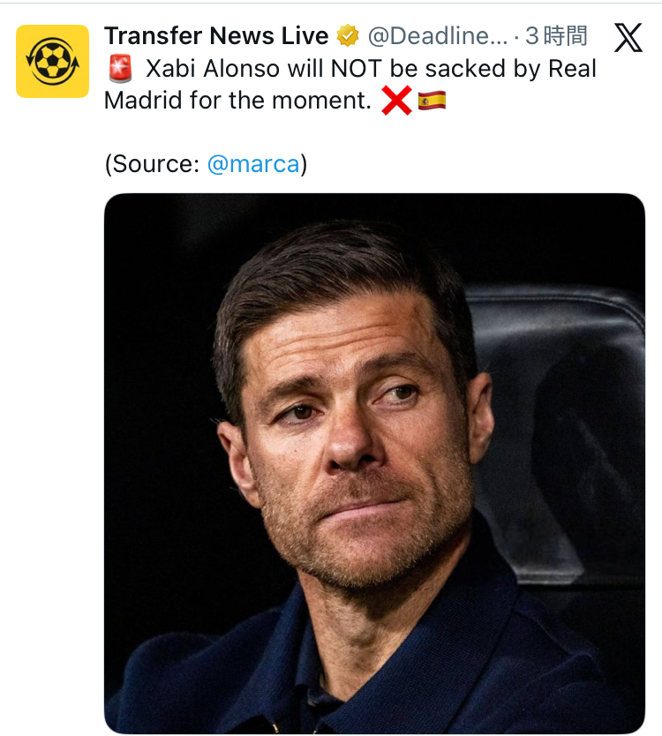Click the gold verified badge
This screenshot has height=736, width=662.
tap(347, 37)
